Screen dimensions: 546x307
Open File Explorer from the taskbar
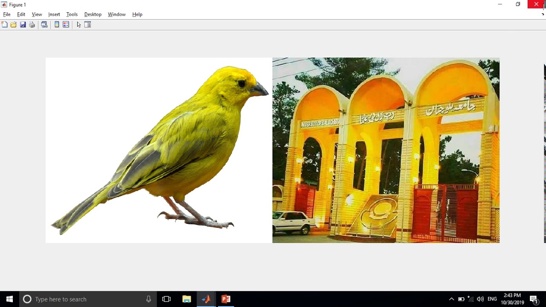pyautogui.click(x=186, y=299)
